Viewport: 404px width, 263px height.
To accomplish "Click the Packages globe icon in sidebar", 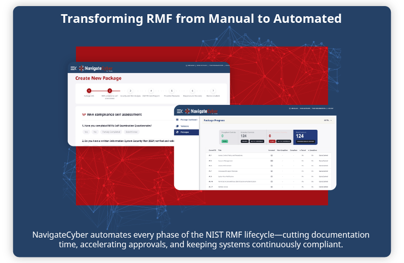I will pos(178,132).
